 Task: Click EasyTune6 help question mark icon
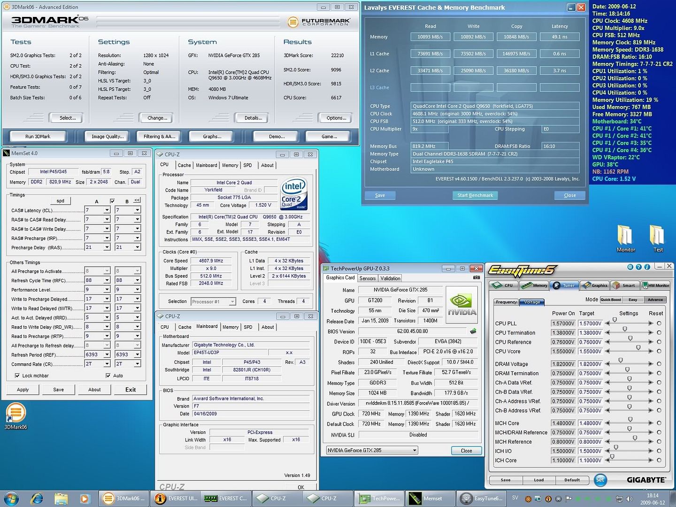[638, 267]
